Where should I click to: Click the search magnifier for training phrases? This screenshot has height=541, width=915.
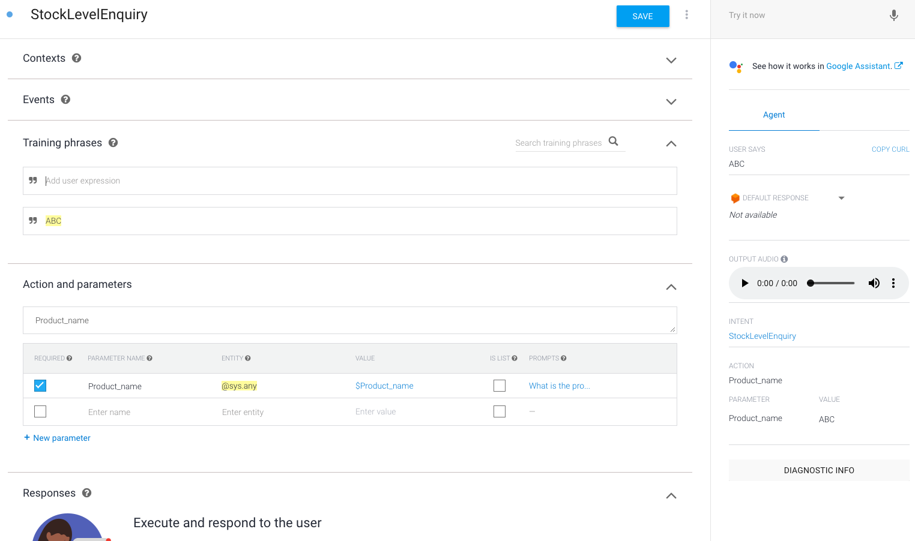[x=613, y=142]
